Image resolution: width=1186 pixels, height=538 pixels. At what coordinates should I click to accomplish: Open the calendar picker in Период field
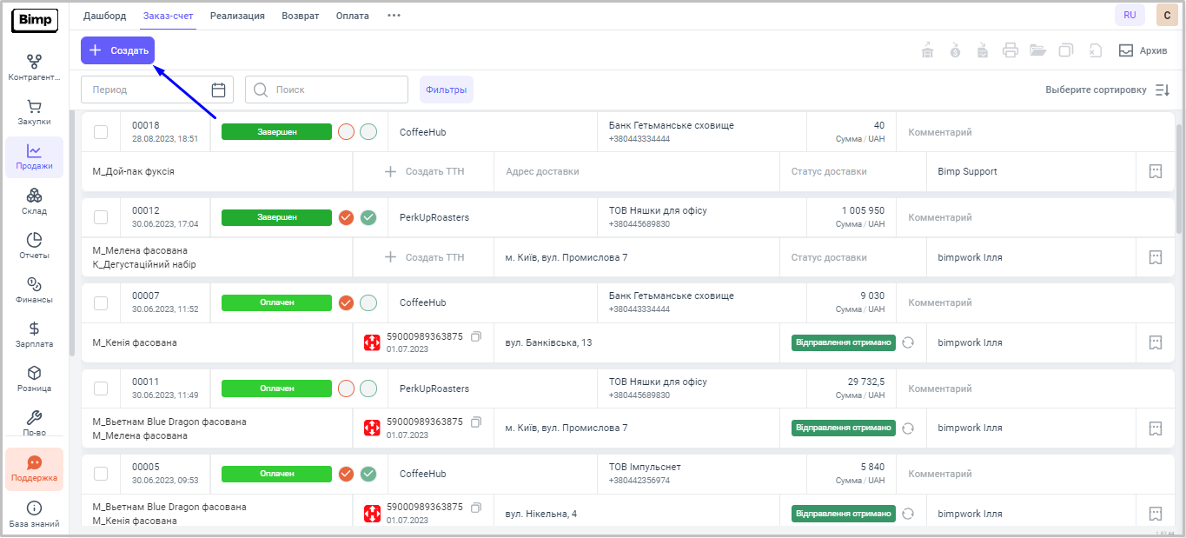[x=218, y=90]
